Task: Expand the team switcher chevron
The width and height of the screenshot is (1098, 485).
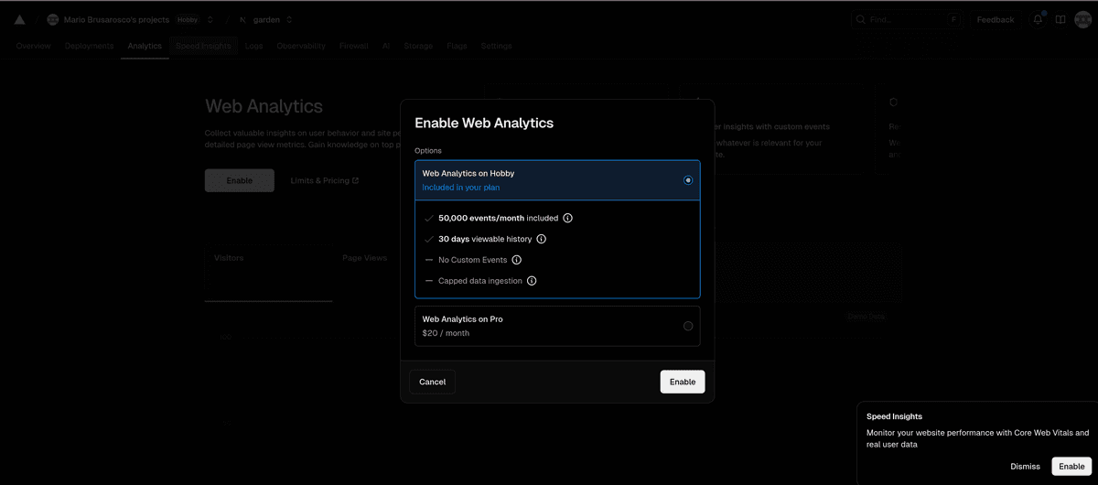Action: click(x=210, y=19)
